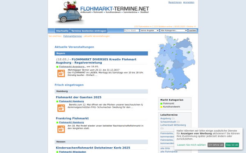The image size is (246, 153).
Task: Click yellow Kunsthandwerk swatch in Markt Kategorien
Action: coord(161,107)
